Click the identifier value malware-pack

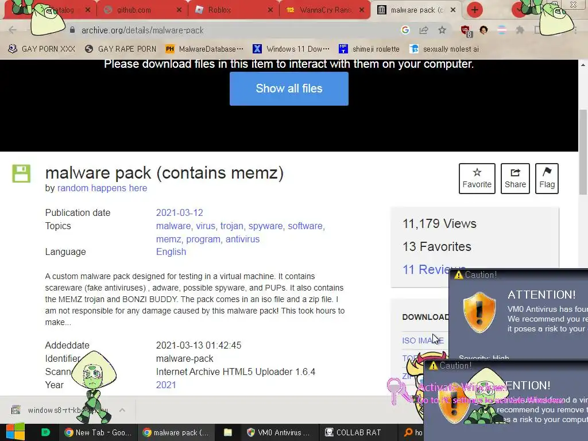tap(184, 358)
